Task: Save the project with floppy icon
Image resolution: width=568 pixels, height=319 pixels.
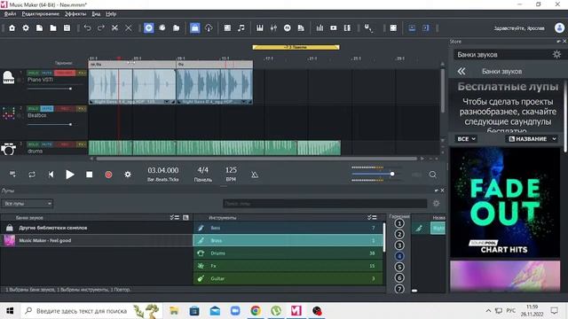Action: [67, 27]
